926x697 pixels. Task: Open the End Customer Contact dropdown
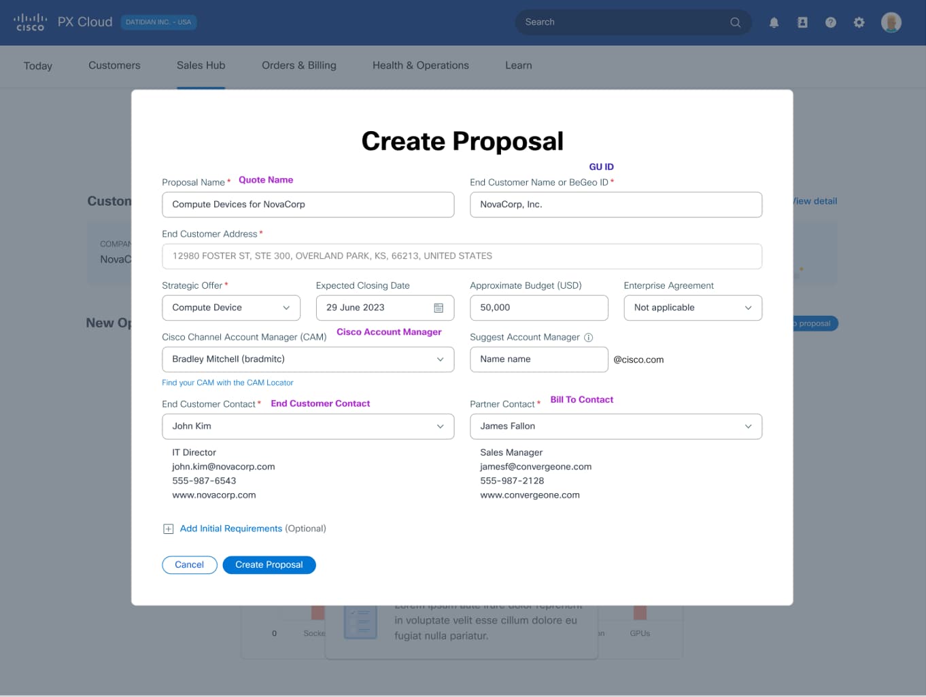(308, 427)
